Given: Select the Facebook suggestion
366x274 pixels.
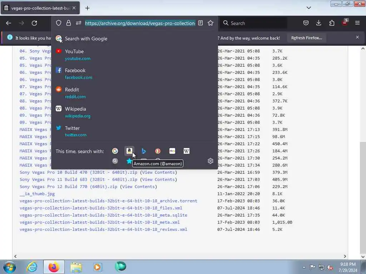Looking at the screenshot, I should pos(134,73).
